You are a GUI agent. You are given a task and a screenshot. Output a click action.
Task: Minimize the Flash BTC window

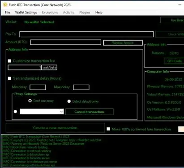click(180, 5)
